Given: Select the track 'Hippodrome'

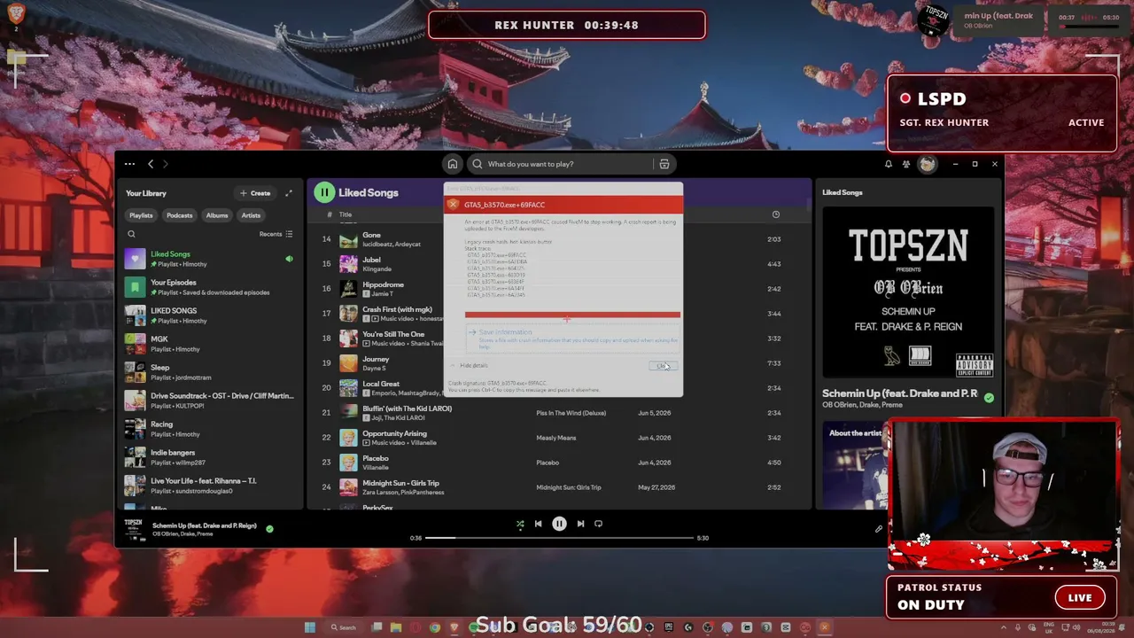Looking at the screenshot, I should point(383,284).
